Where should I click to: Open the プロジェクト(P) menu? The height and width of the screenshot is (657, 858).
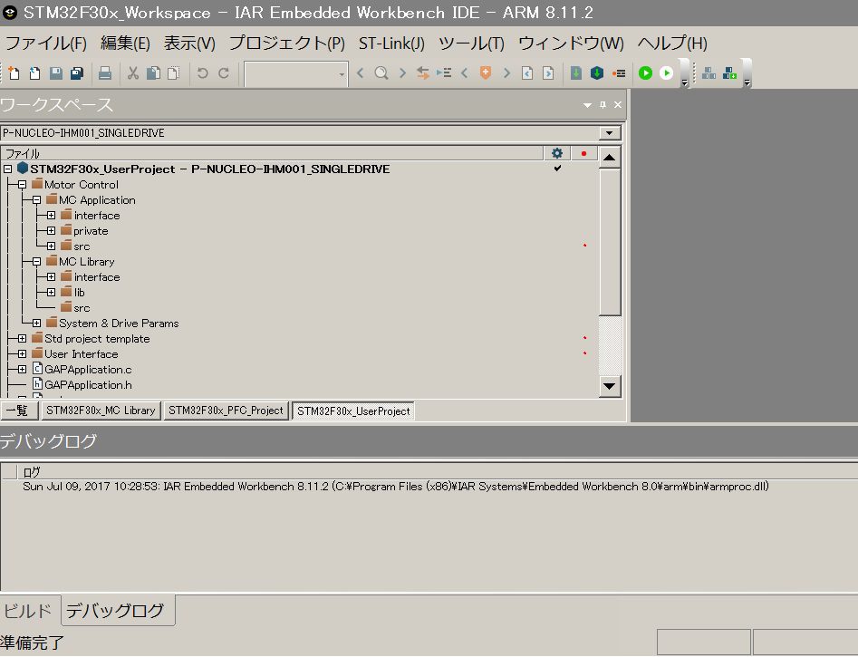(287, 43)
